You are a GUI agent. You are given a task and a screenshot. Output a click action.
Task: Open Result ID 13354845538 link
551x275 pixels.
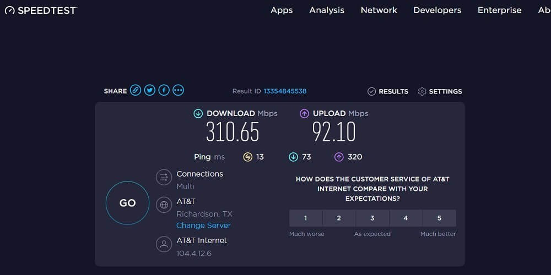[x=285, y=91]
